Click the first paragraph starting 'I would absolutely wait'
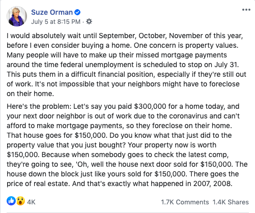 126,65
